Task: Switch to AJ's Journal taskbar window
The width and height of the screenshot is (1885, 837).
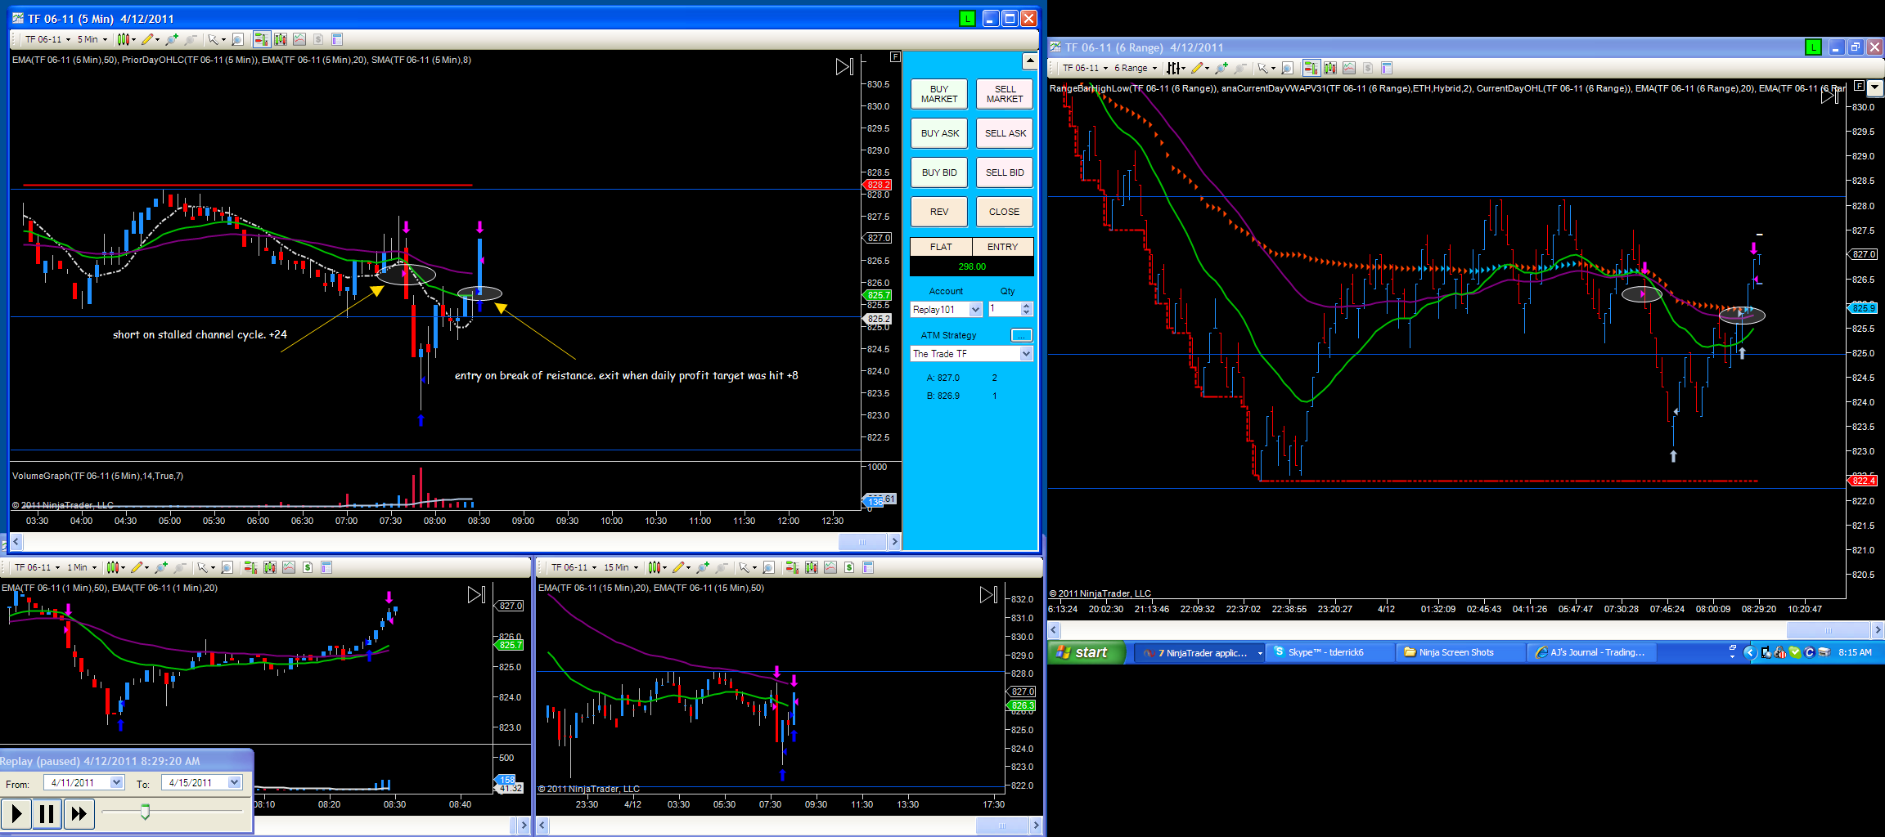Action: [1592, 652]
